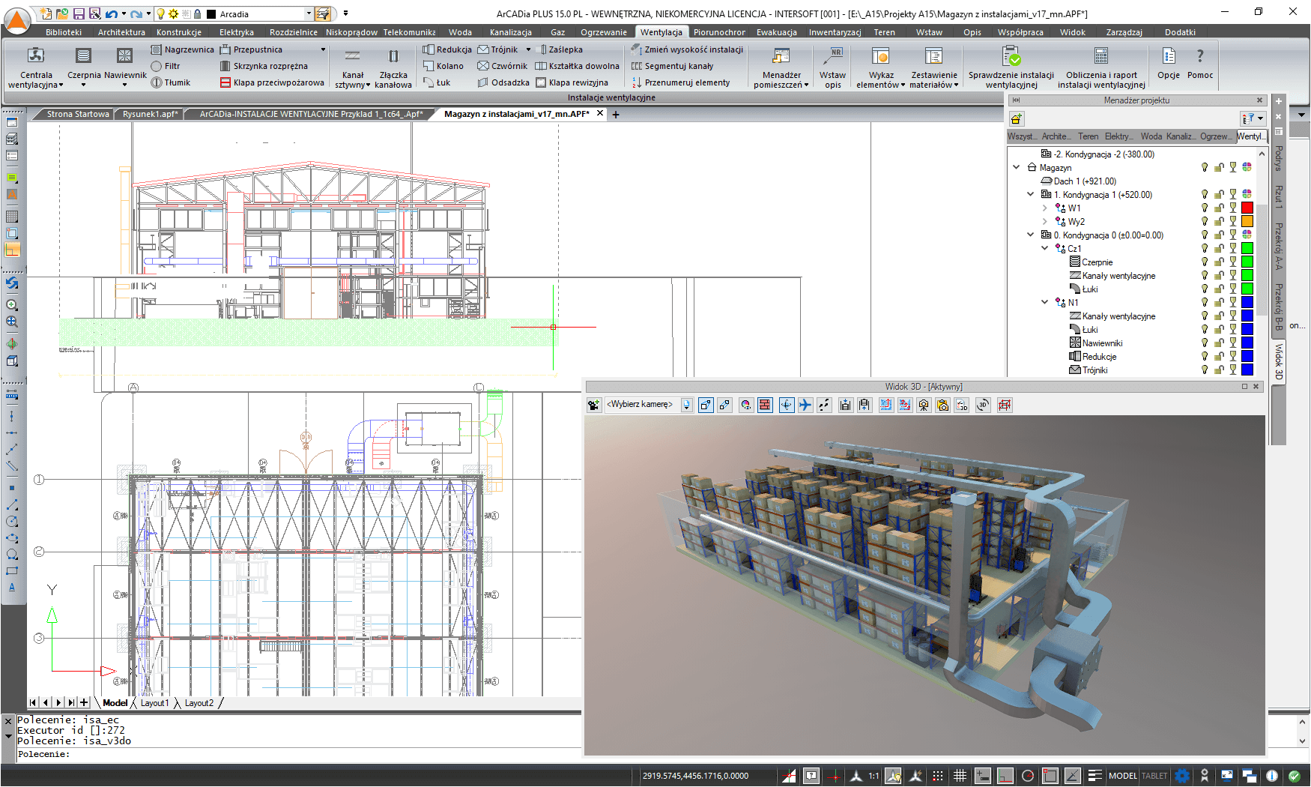Toggle MODEL mode in status bar

[1122, 776]
